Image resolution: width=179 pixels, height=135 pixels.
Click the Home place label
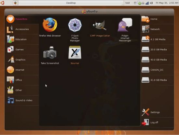154,19
